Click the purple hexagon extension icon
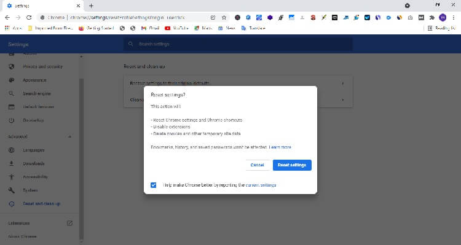The image size is (461, 245). click(270, 18)
